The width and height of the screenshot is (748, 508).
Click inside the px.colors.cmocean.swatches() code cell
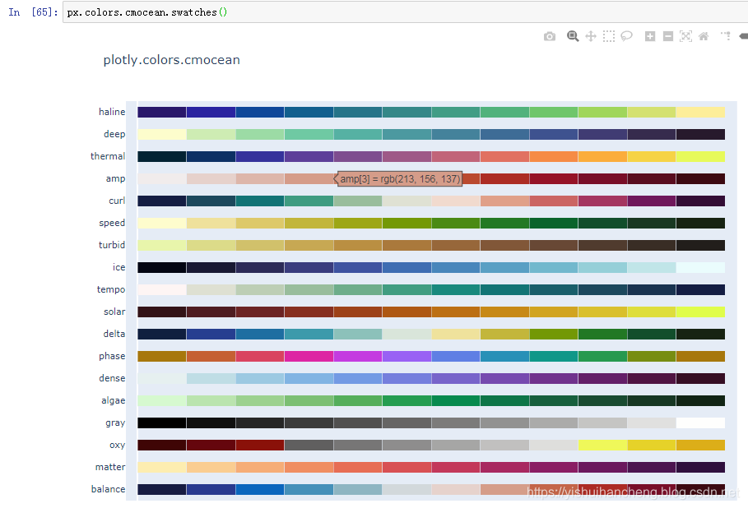pos(405,12)
